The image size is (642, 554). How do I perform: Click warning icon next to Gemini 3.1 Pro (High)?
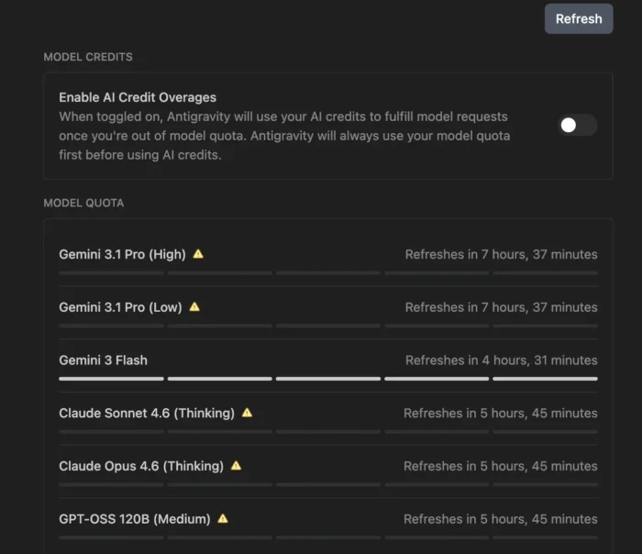pos(198,254)
